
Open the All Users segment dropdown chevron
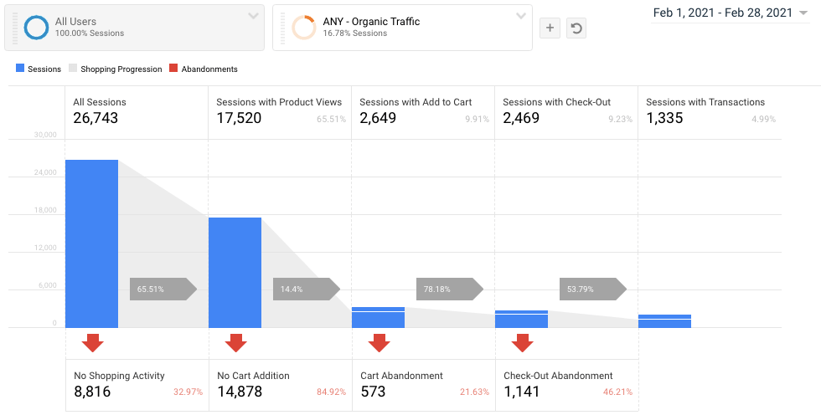tap(253, 16)
